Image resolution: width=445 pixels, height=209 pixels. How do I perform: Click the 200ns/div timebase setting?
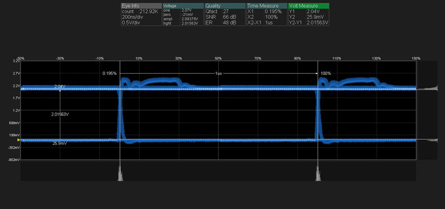132,17
